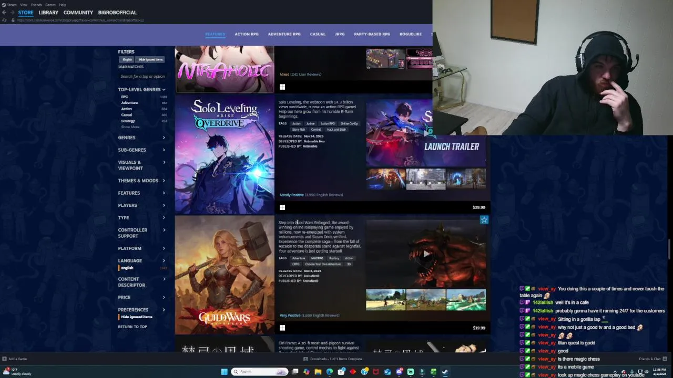Remove the English filter chip
673x378 pixels.
tap(127, 59)
